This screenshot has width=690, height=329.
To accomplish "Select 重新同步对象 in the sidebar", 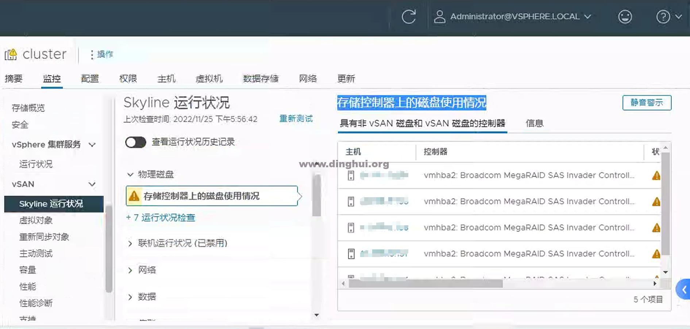I will [x=44, y=237].
